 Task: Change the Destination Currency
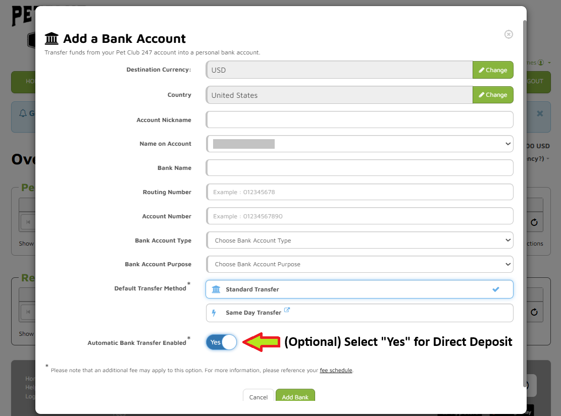pos(492,70)
